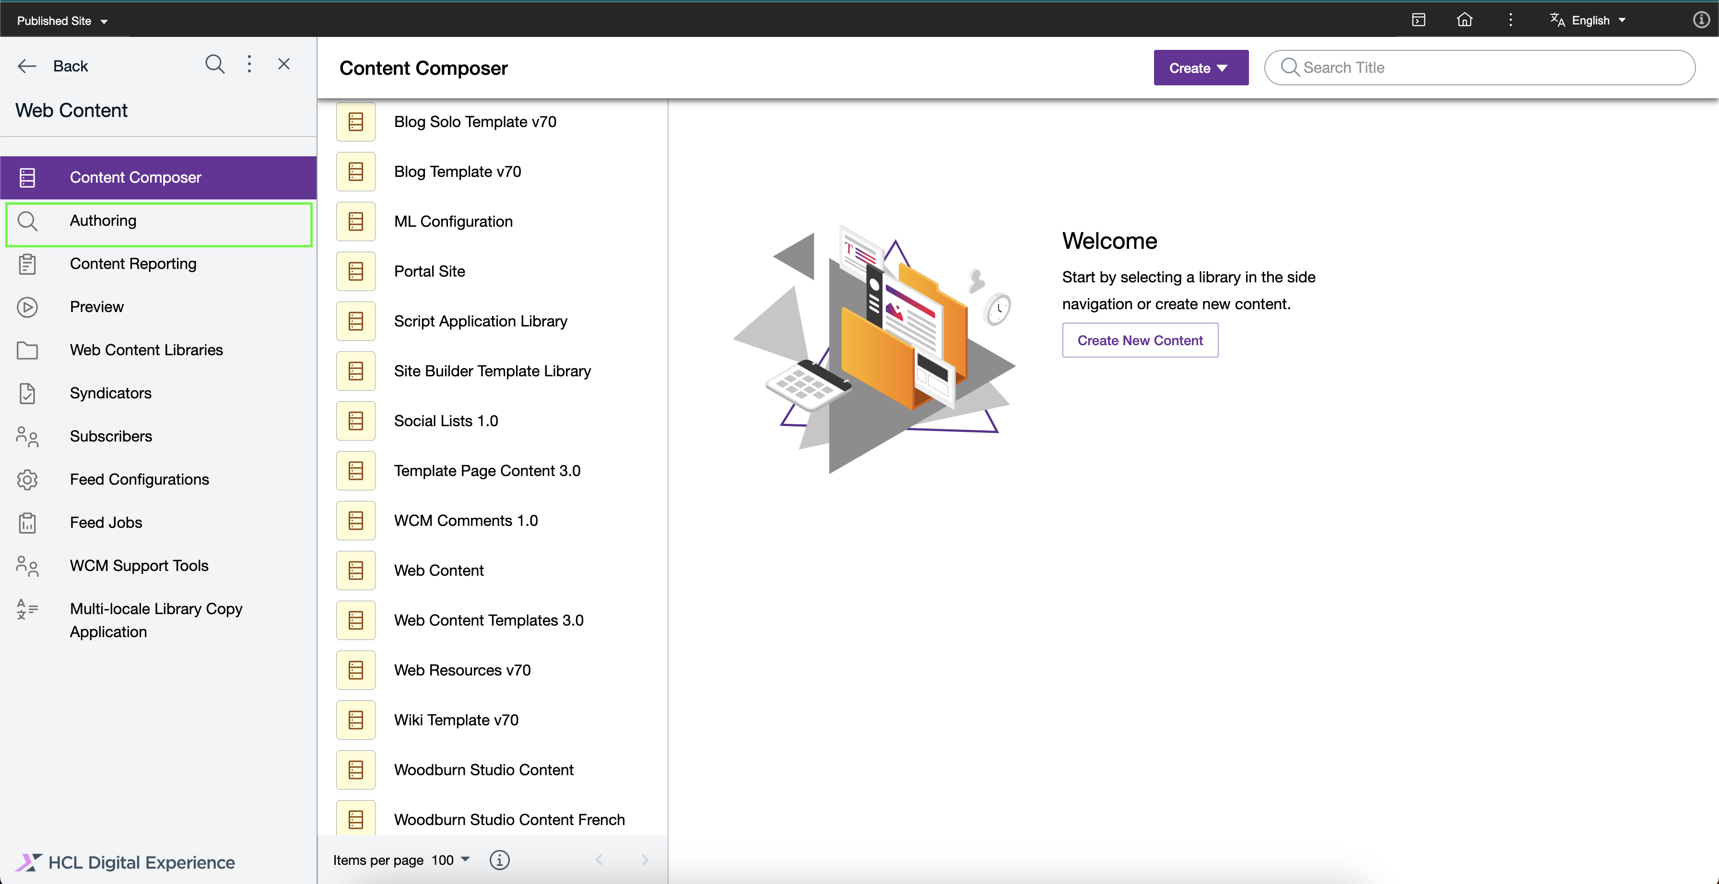The width and height of the screenshot is (1719, 884).
Task: Open the side navigation three-dot options menu
Action: click(x=249, y=65)
